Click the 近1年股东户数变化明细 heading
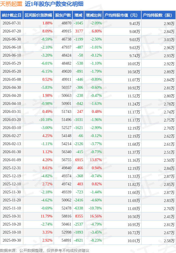 [54, 4]
